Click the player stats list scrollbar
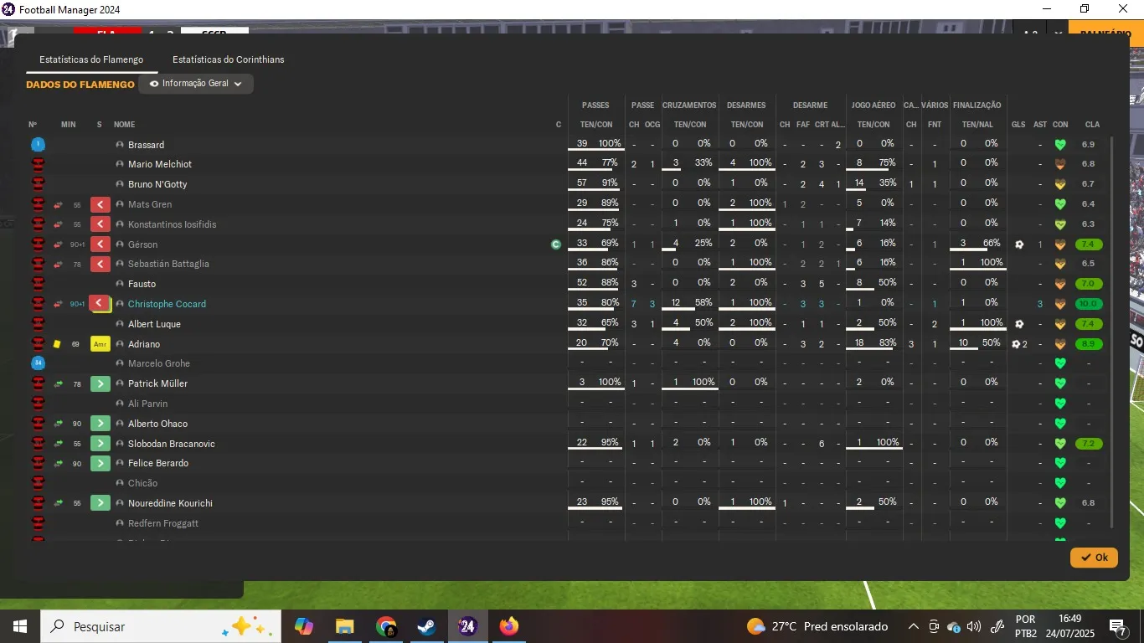 pos(1112,331)
